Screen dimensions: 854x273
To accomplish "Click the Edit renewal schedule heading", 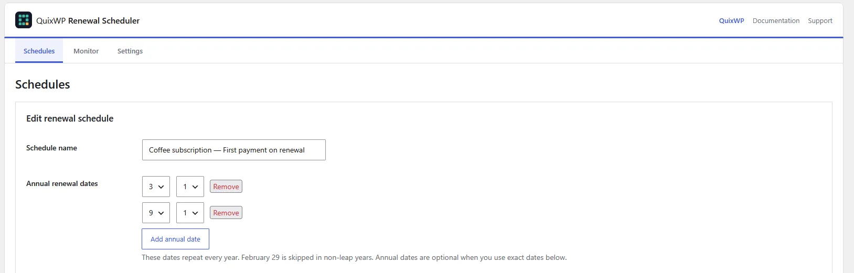I will click(70, 118).
